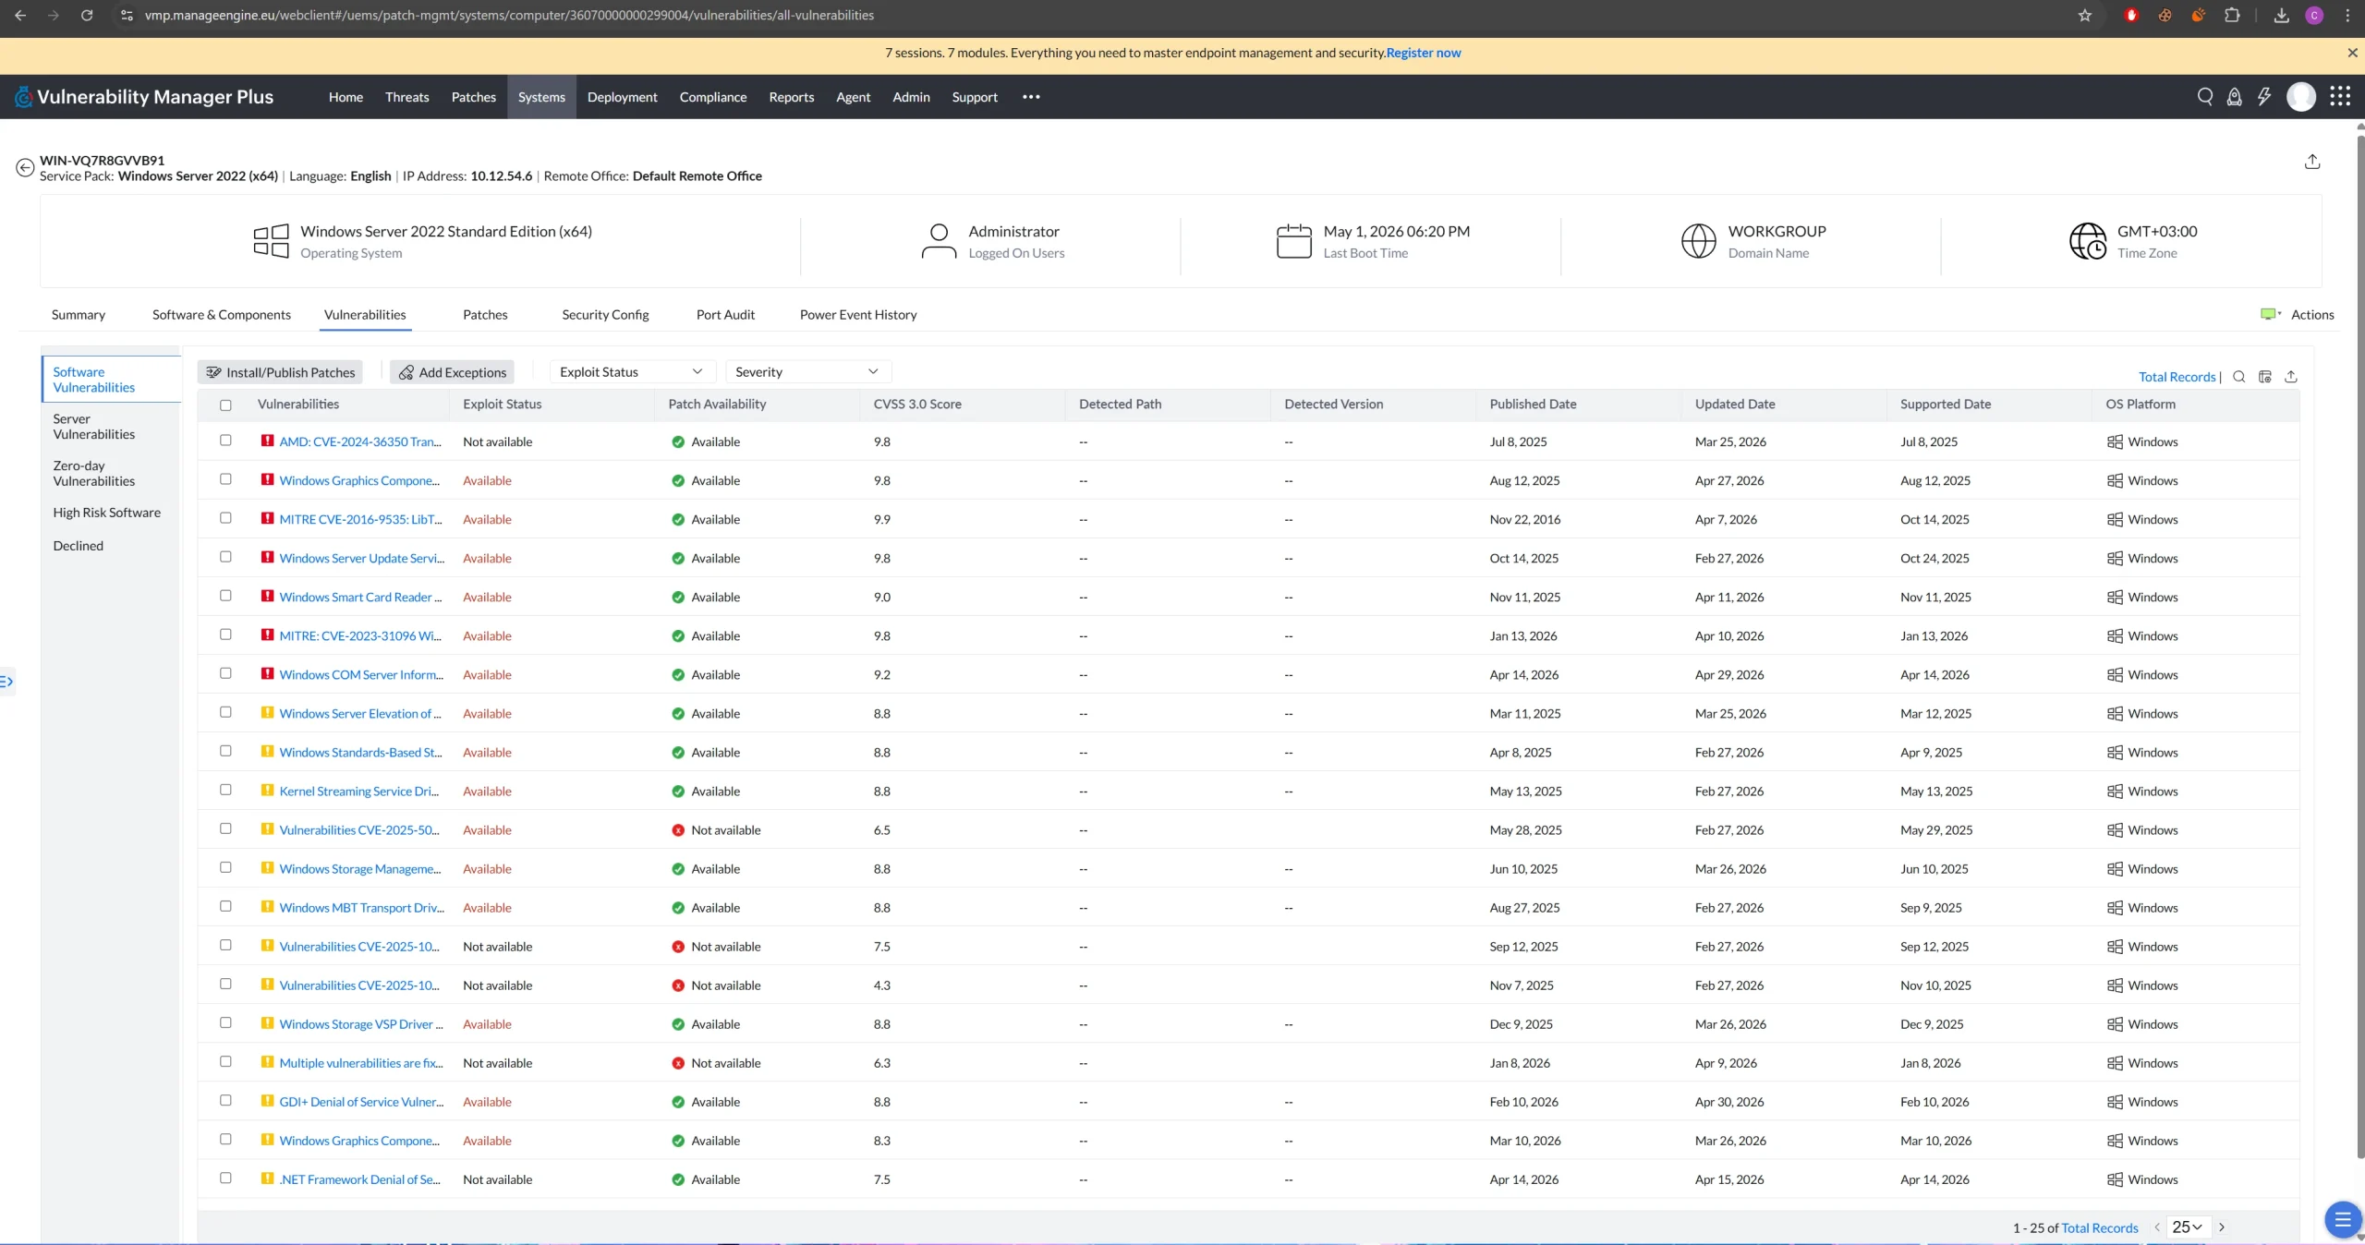The width and height of the screenshot is (2365, 1245).
Task: Open Deployment in the top menu
Action: click(x=622, y=96)
